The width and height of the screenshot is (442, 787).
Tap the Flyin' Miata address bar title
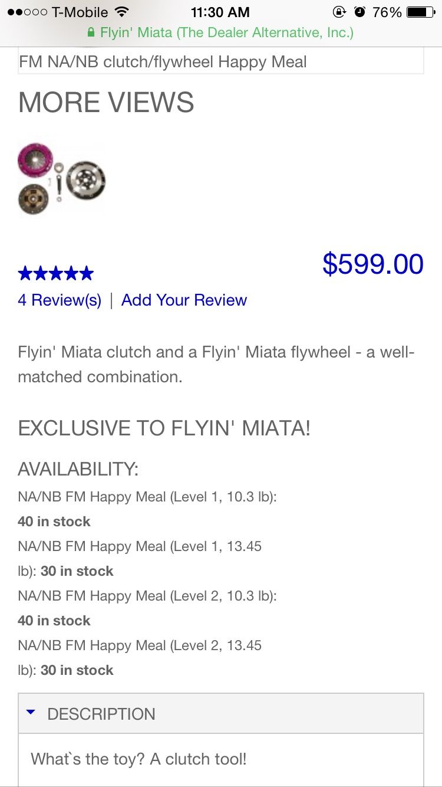click(227, 32)
